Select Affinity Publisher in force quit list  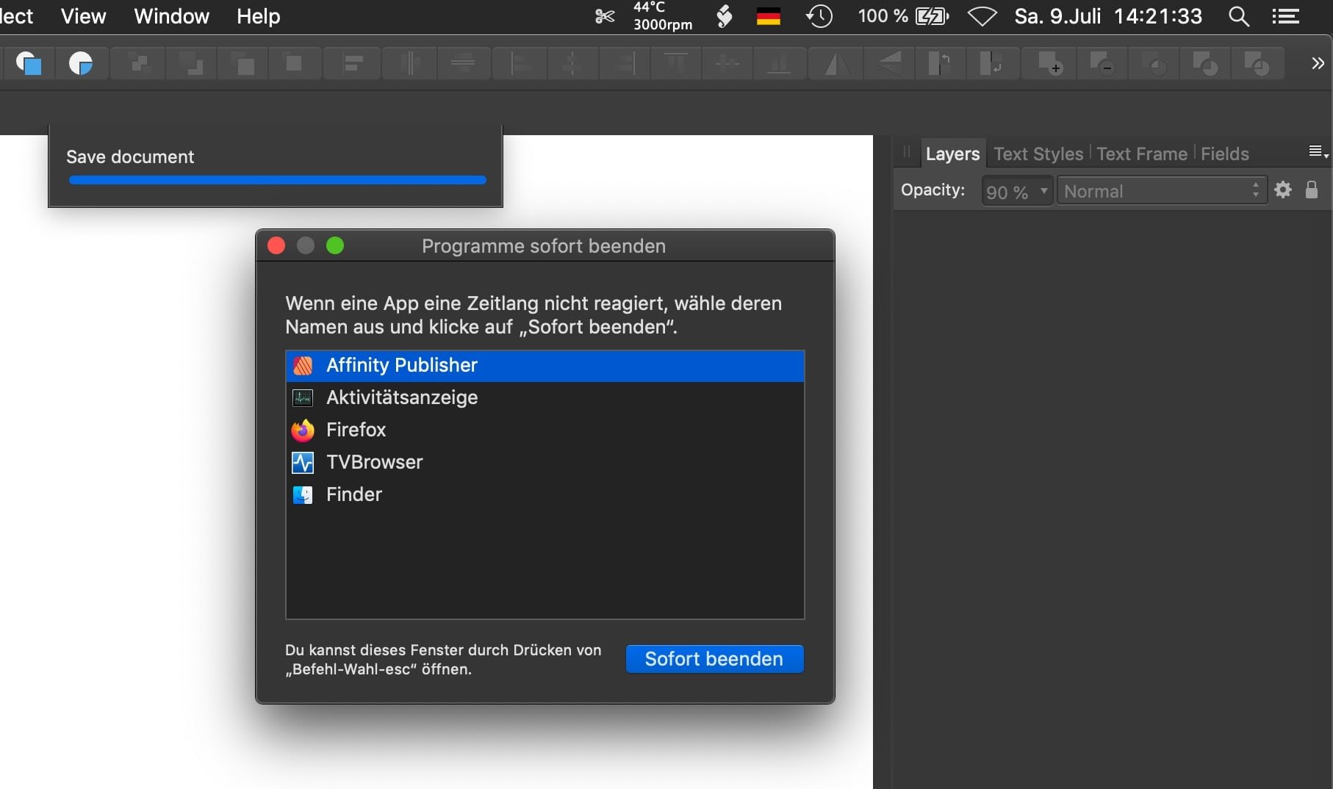click(x=545, y=365)
